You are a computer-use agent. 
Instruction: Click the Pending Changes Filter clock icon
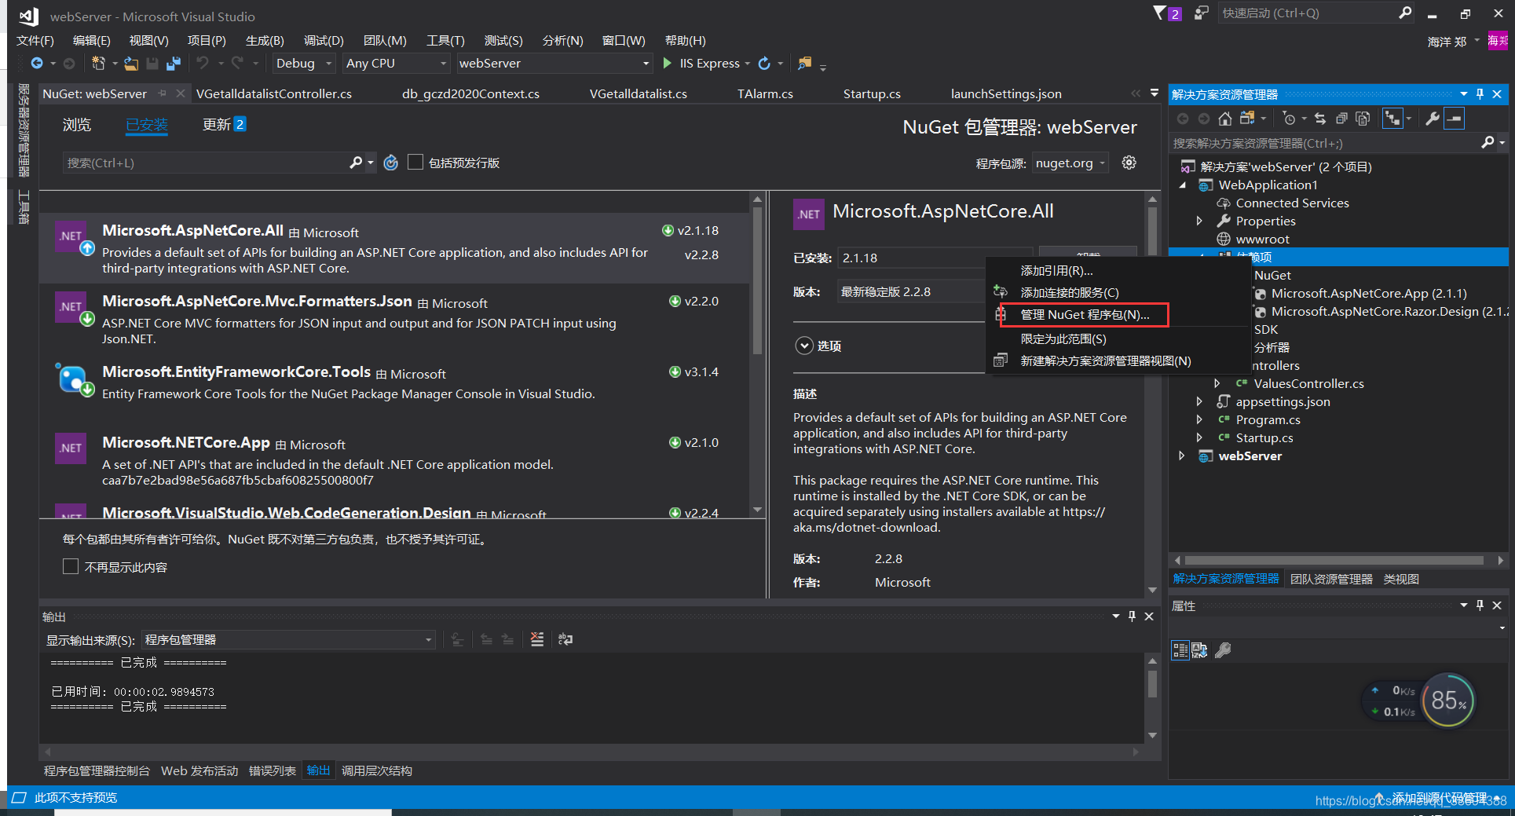[x=1289, y=119]
